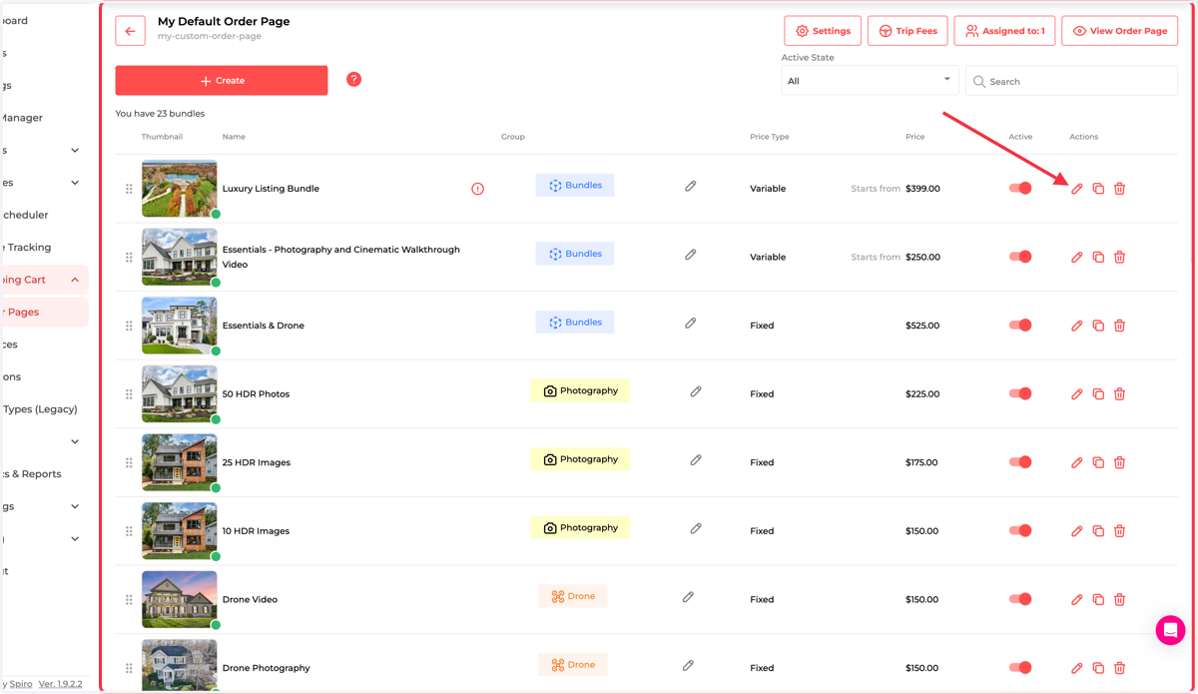Click the version number Ver. 1.9.2.2
Screen dimensions: 1198x694
pyautogui.click(x=60, y=684)
